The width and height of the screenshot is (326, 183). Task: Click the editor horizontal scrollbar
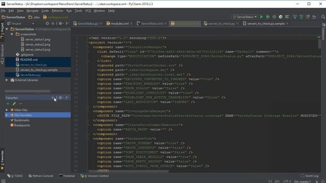pyautogui.click(x=129, y=171)
